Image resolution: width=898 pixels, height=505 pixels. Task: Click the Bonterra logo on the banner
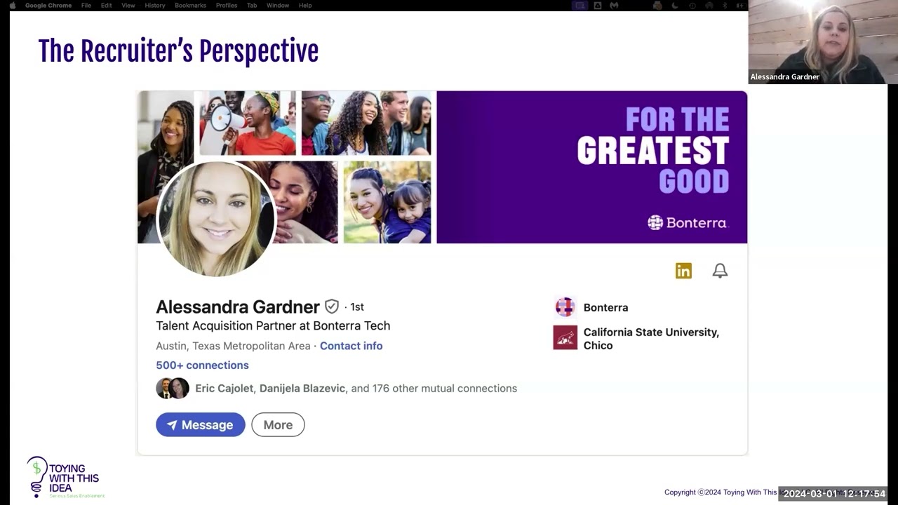(688, 223)
